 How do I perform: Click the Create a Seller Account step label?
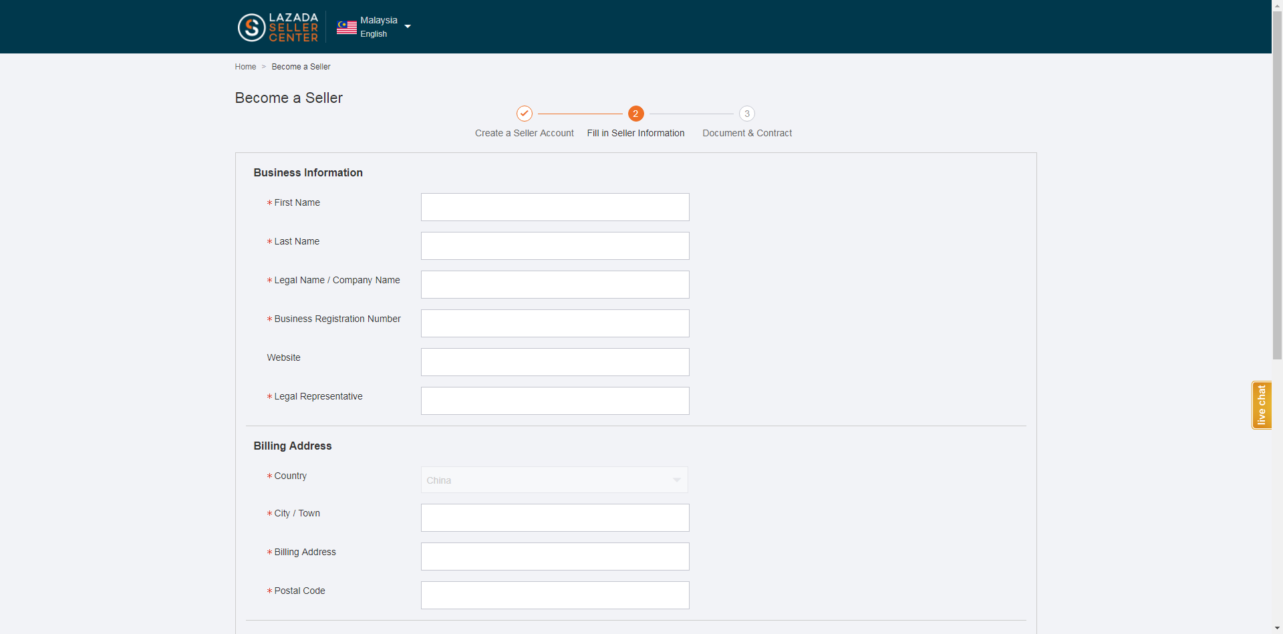point(525,133)
